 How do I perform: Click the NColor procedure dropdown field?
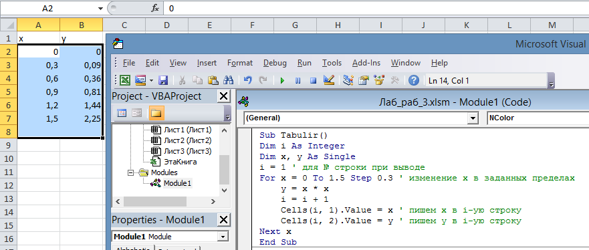click(538, 118)
